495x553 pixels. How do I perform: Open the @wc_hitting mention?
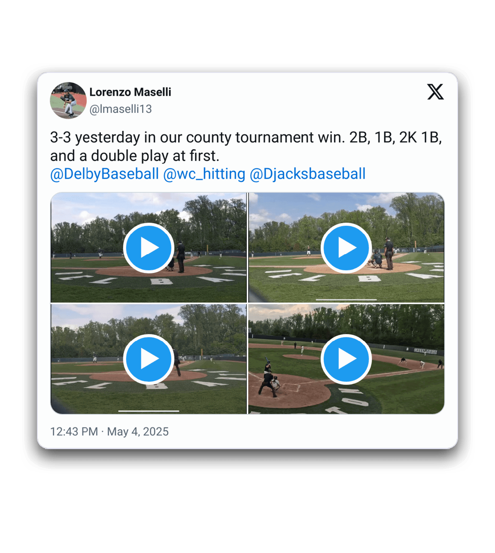coord(204,174)
